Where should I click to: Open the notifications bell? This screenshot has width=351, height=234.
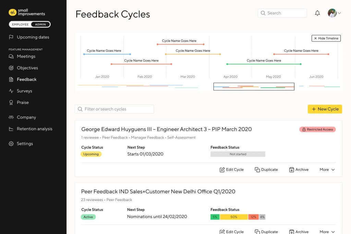tap(317, 13)
